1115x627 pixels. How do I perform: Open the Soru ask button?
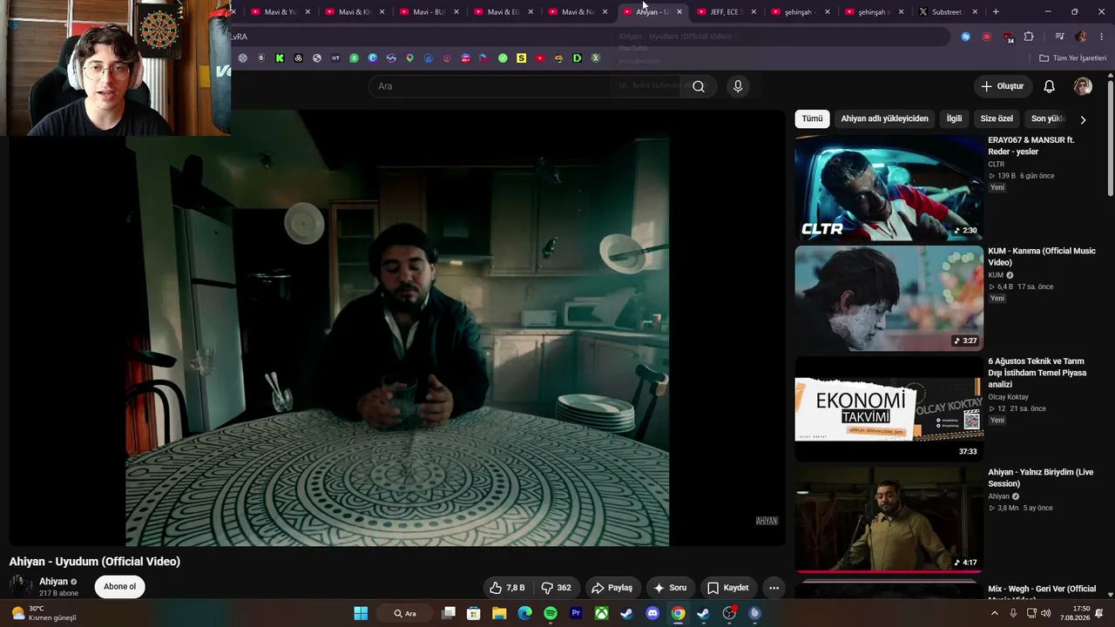pos(670,588)
